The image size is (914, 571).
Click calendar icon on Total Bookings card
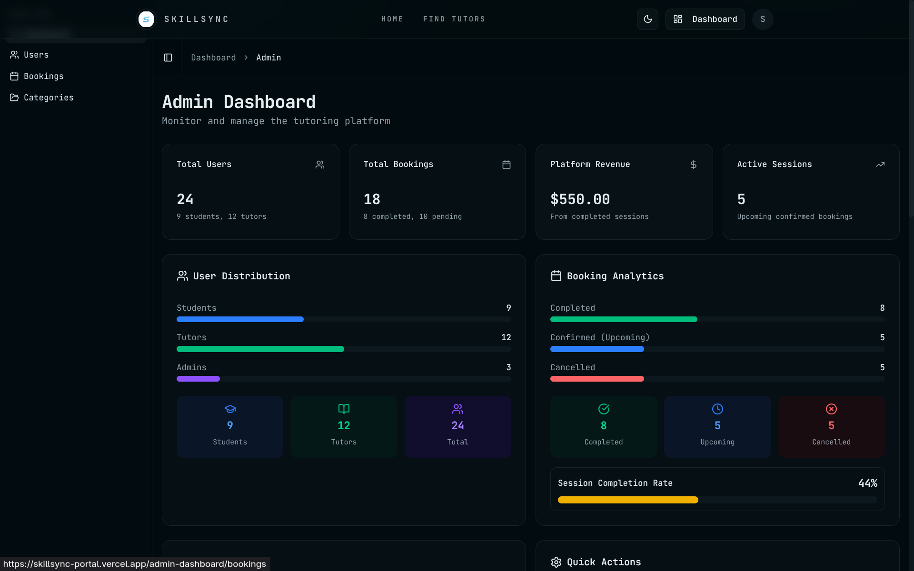click(507, 165)
